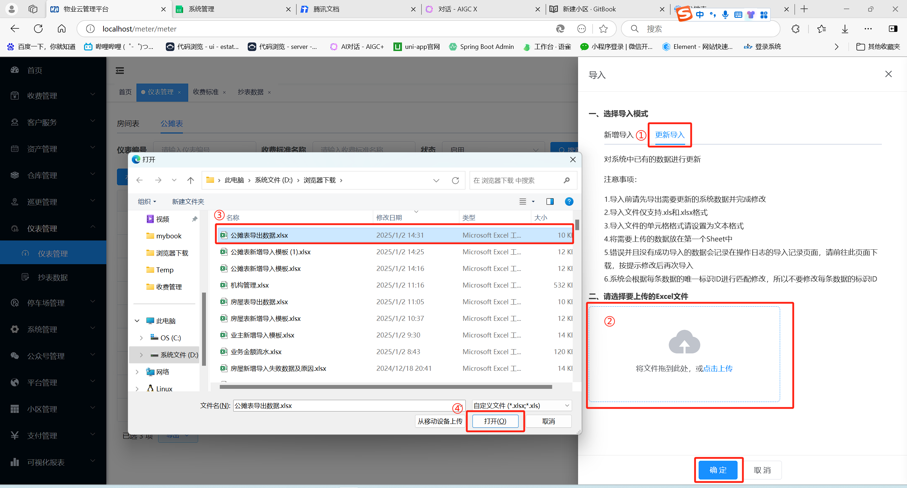The image size is (907, 488).
Task: Click browser split-screen sidebar icon
Action: coord(893,29)
